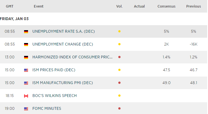
Task: Click the Vol. column header
Action: pyautogui.click(x=119, y=6)
